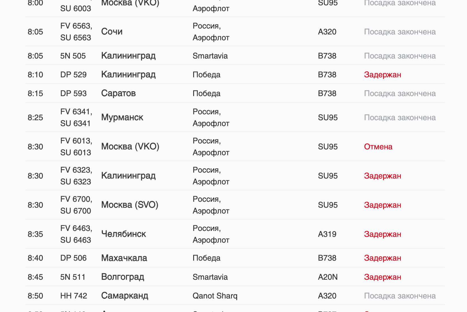Open the Москва (VKO) 8:30 flight
The width and height of the screenshot is (467, 312).
click(x=130, y=147)
